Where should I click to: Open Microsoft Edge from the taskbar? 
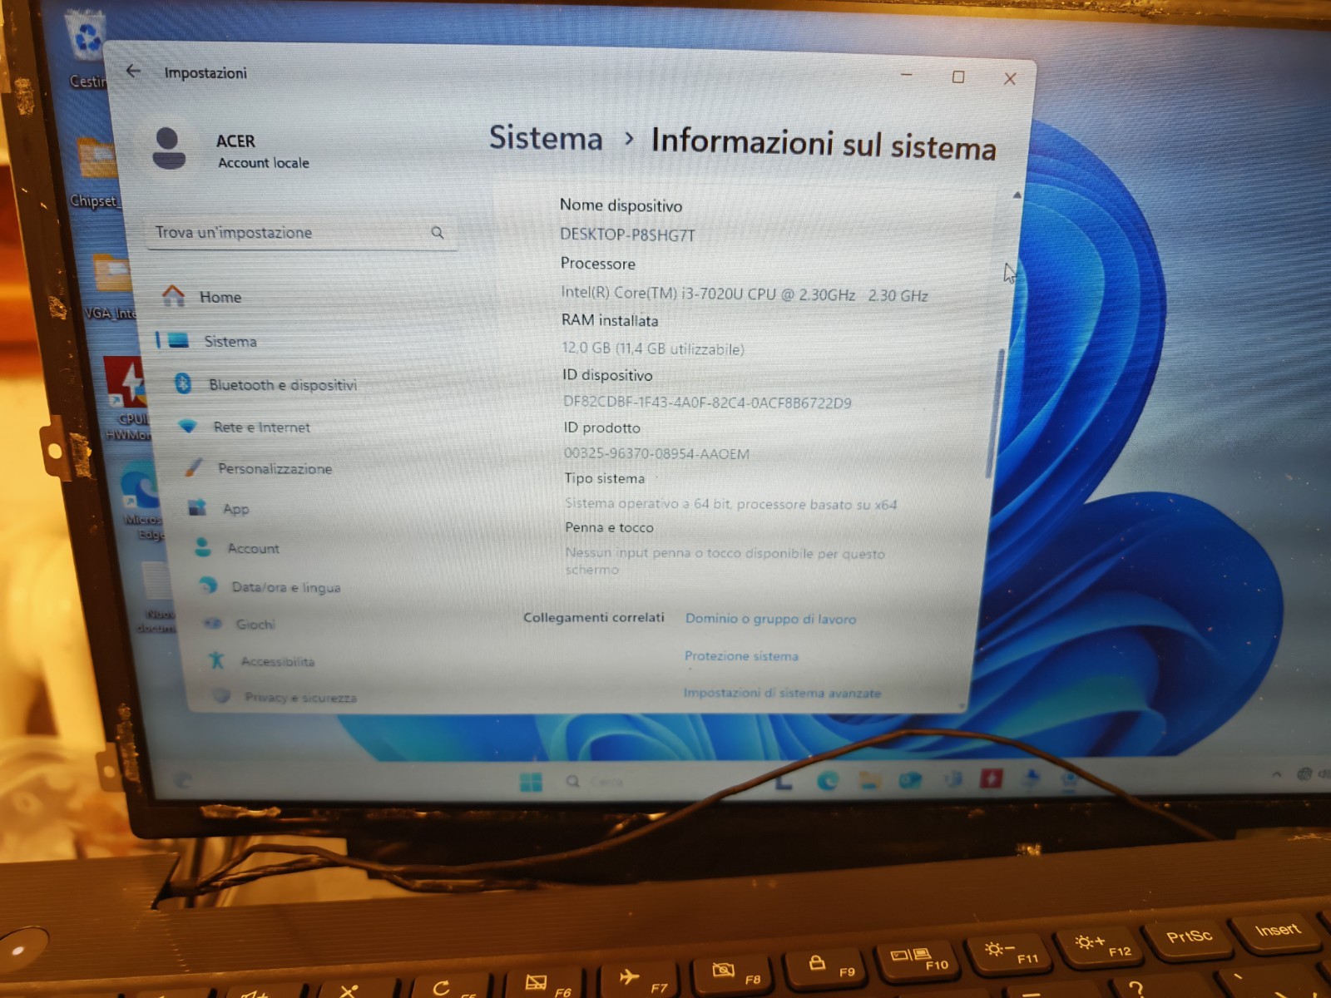tap(828, 781)
